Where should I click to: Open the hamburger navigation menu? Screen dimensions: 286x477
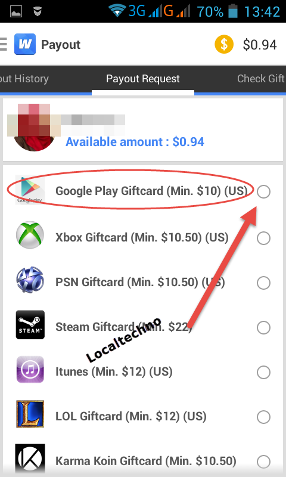[x=4, y=44]
